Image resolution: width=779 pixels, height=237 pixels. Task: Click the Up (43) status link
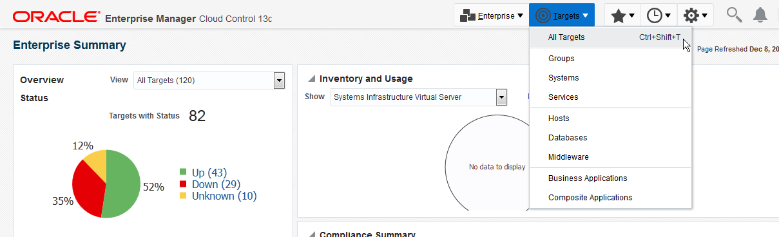pyautogui.click(x=209, y=173)
